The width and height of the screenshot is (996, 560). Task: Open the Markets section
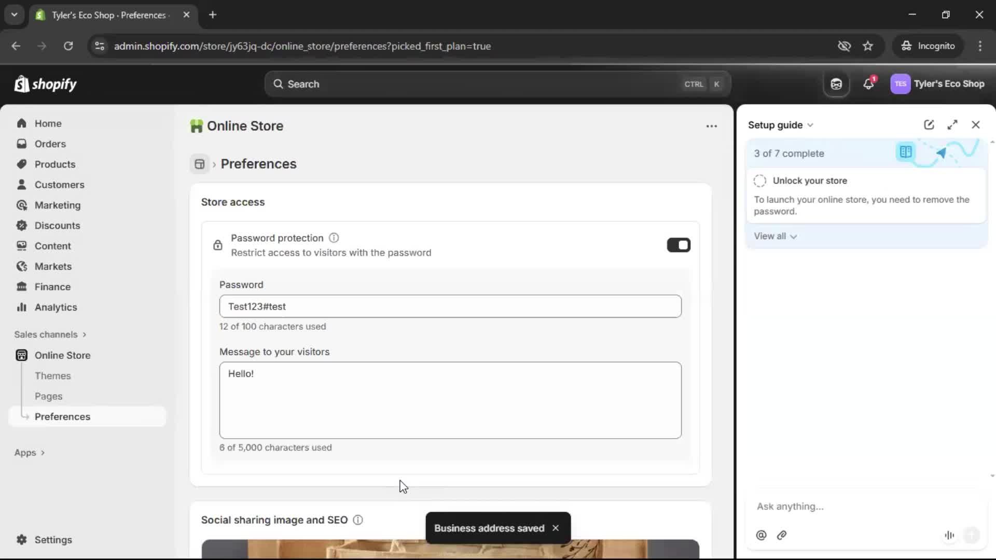(x=52, y=266)
